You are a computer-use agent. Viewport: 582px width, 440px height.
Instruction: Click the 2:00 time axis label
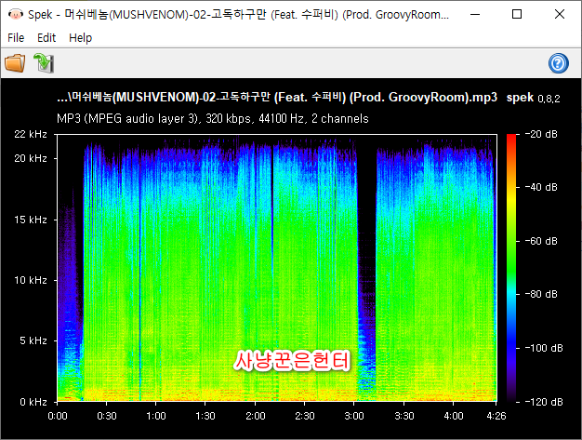(x=256, y=416)
